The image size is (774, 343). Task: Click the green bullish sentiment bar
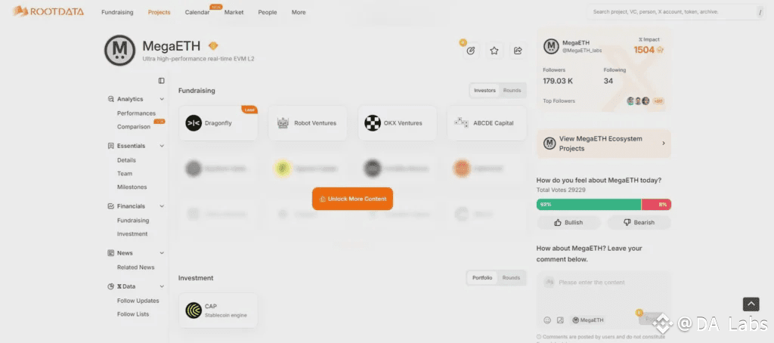coord(589,204)
